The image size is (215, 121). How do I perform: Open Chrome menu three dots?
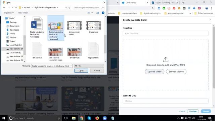click(x=212, y=8)
